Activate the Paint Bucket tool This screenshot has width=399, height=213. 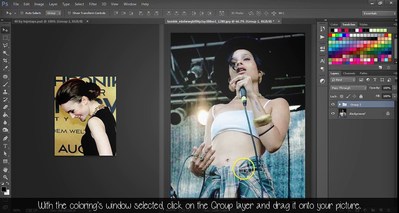pyautogui.click(x=5, y=115)
